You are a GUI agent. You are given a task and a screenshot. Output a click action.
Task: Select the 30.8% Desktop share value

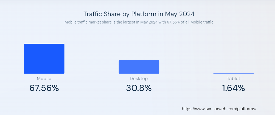point(139,88)
